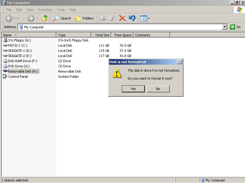Open the Favorites menu
Image resolution: width=245 pixels, height=183 pixels.
(45, 10)
